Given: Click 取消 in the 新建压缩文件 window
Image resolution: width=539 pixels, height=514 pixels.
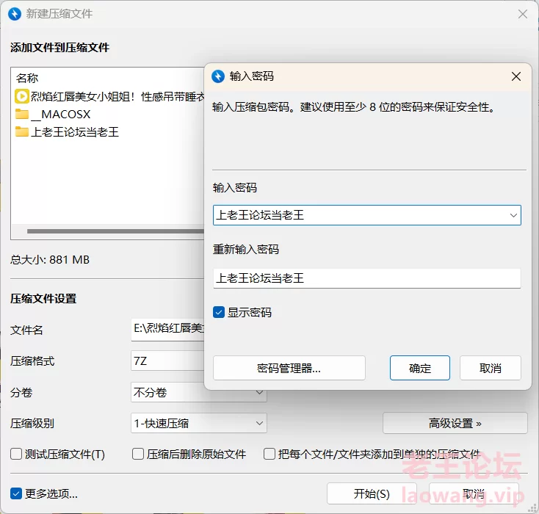Looking at the screenshot, I should click(474, 493).
